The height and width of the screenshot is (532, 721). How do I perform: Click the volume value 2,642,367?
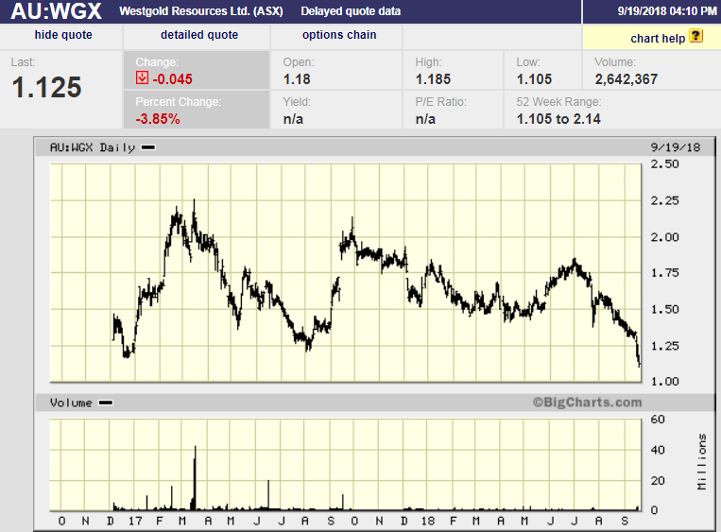(627, 79)
